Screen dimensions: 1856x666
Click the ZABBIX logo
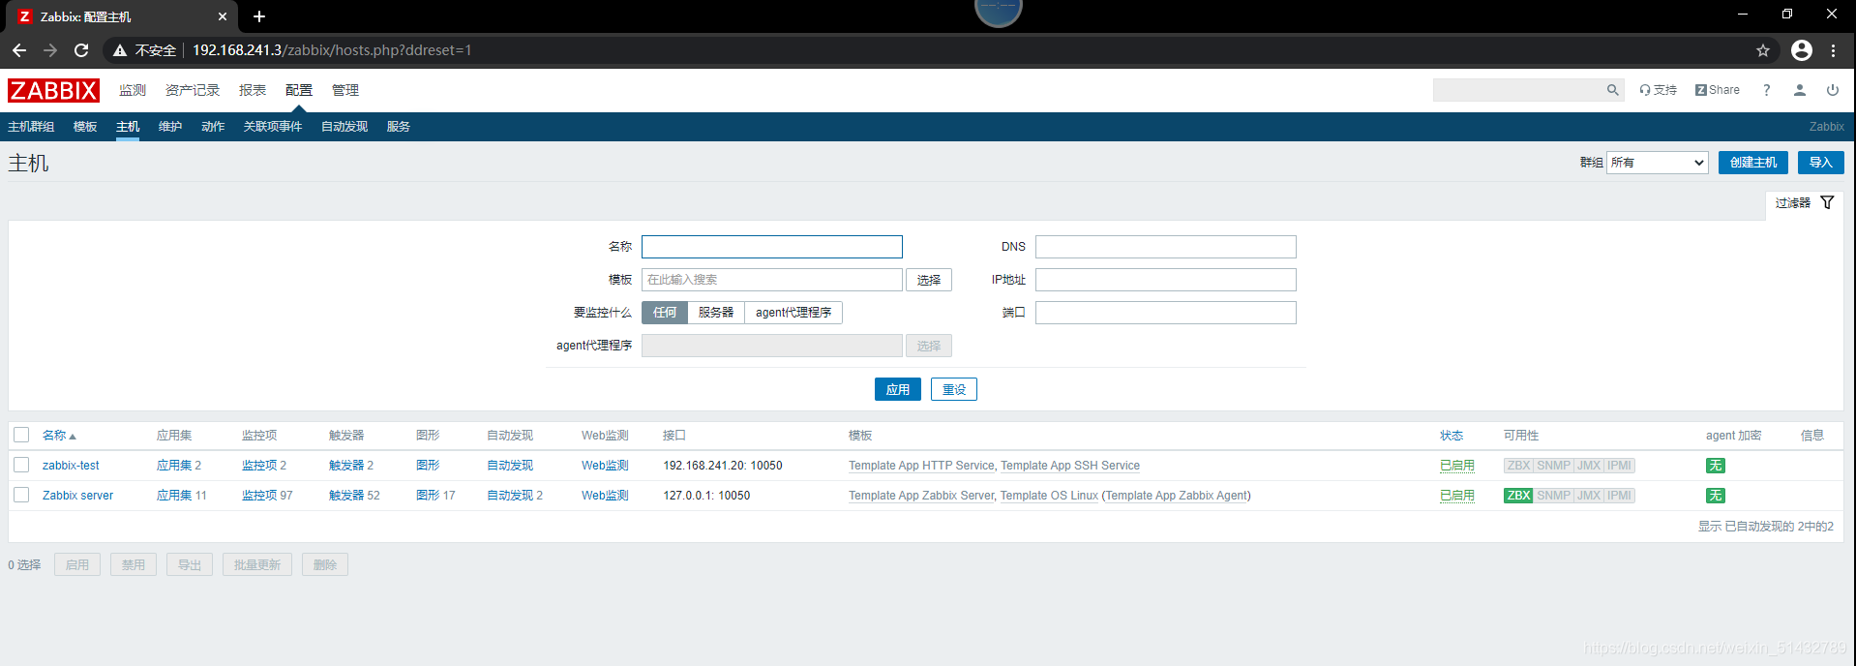(x=53, y=90)
